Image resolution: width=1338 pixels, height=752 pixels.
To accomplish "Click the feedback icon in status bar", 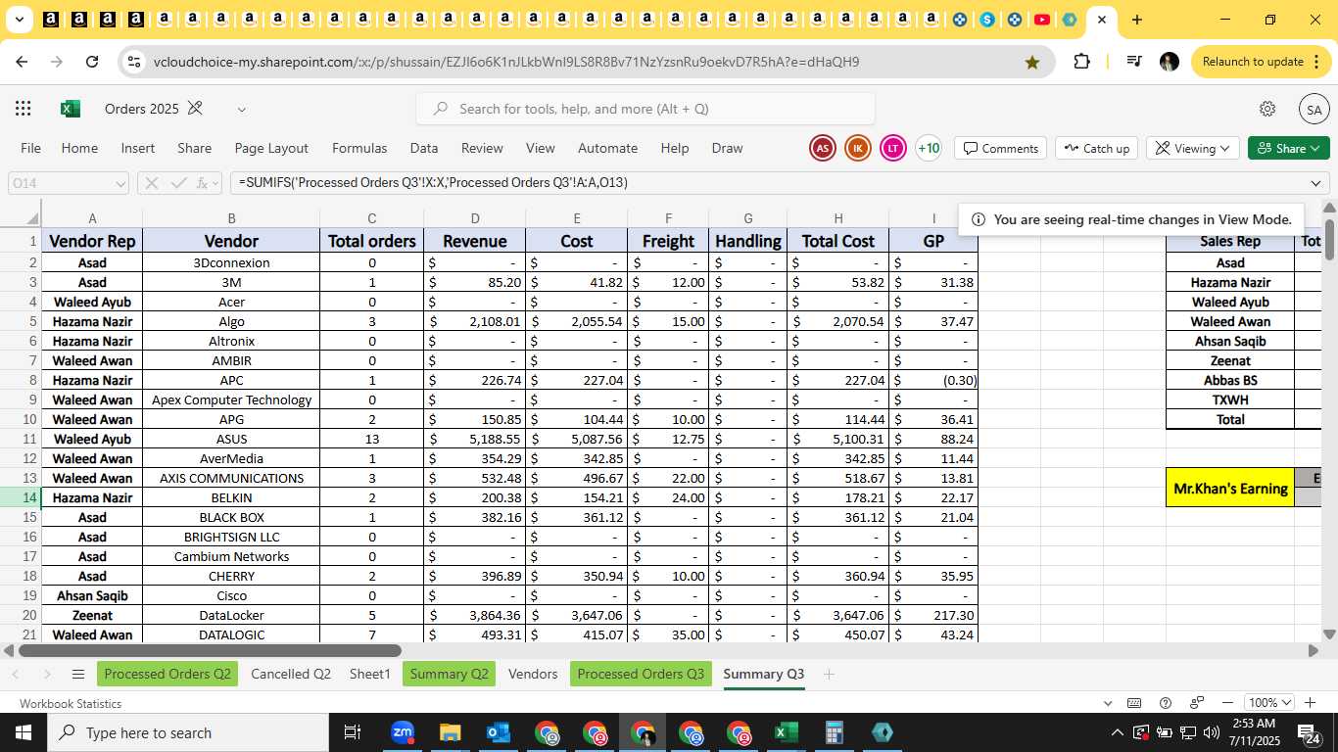I will click(x=1197, y=703).
